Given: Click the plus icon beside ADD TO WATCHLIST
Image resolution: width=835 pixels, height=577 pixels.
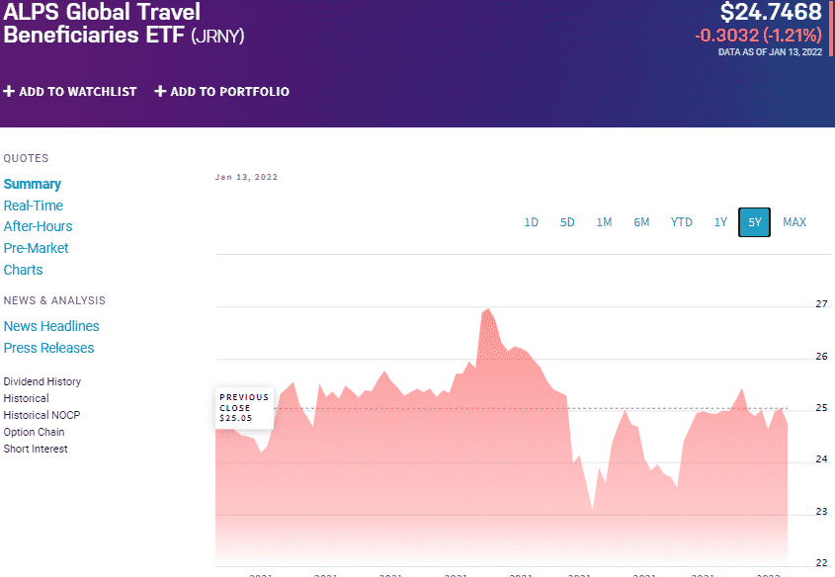Looking at the screenshot, I should coord(8,91).
